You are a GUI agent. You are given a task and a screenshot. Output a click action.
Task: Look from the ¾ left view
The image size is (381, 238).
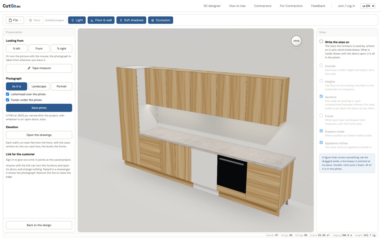17,48
